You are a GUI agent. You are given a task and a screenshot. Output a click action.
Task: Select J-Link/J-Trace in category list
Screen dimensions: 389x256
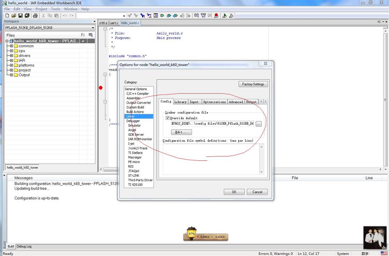tap(138, 148)
